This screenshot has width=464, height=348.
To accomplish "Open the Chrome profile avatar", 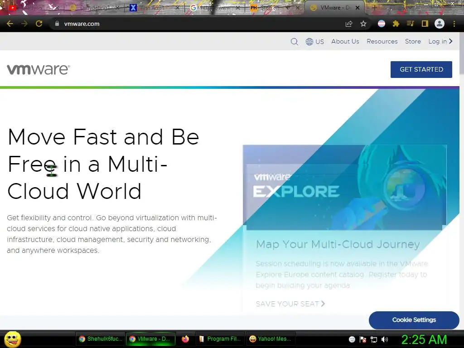I will [x=440, y=24].
